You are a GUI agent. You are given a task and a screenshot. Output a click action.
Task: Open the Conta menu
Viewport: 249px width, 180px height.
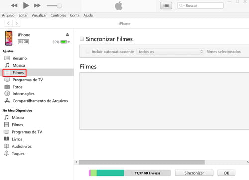75,15
